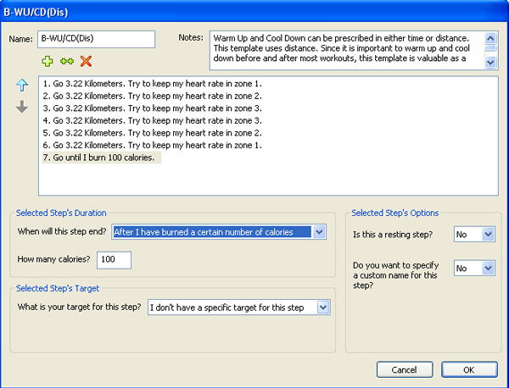This screenshot has height=388, width=509.
Task: Click the Cancel button
Action: [x=405, y=370]
